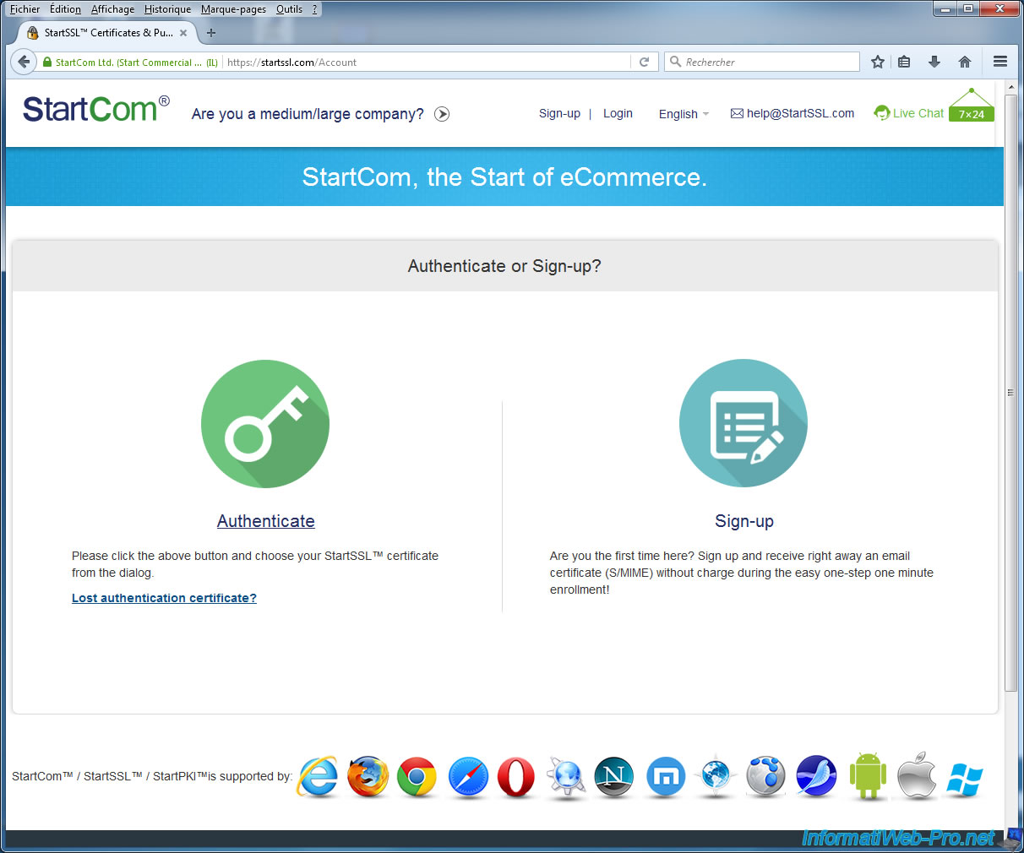Click the Apple logo icon
The width and height of the screenshot is (1024, 853).
pos(917,774)
